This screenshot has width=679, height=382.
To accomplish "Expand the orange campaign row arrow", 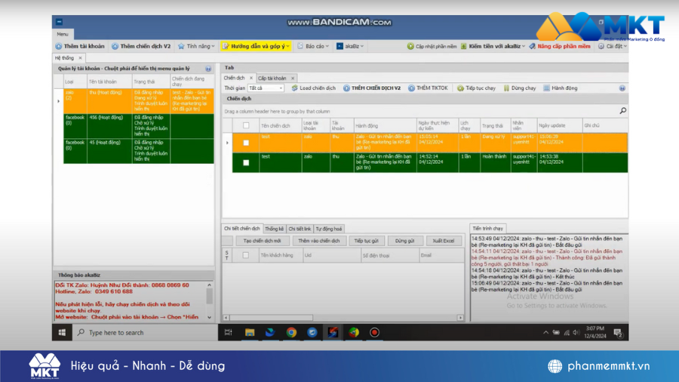I will click(x=227, y=143).
